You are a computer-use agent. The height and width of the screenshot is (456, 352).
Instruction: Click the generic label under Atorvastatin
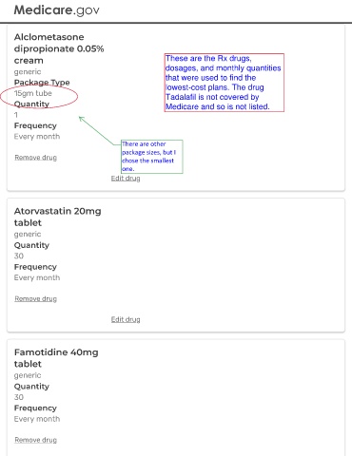point(28,235)
